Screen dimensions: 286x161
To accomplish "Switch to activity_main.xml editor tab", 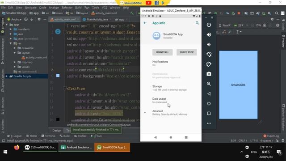I will coord(65,19).
